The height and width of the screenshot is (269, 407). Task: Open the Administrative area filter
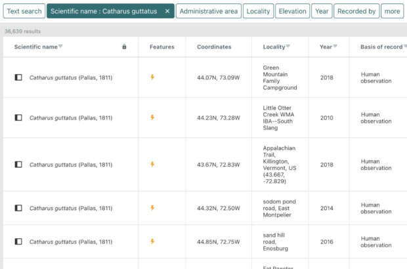coord(209,11)
